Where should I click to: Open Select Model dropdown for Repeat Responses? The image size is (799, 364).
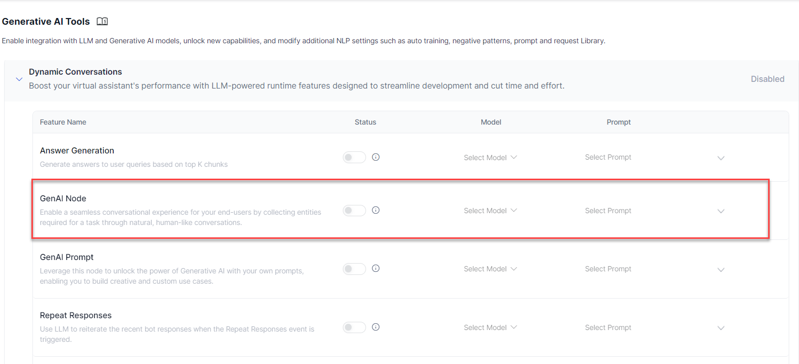(x=490, y=327)
